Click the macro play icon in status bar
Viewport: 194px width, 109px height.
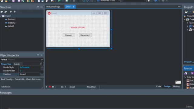point(47,87)
